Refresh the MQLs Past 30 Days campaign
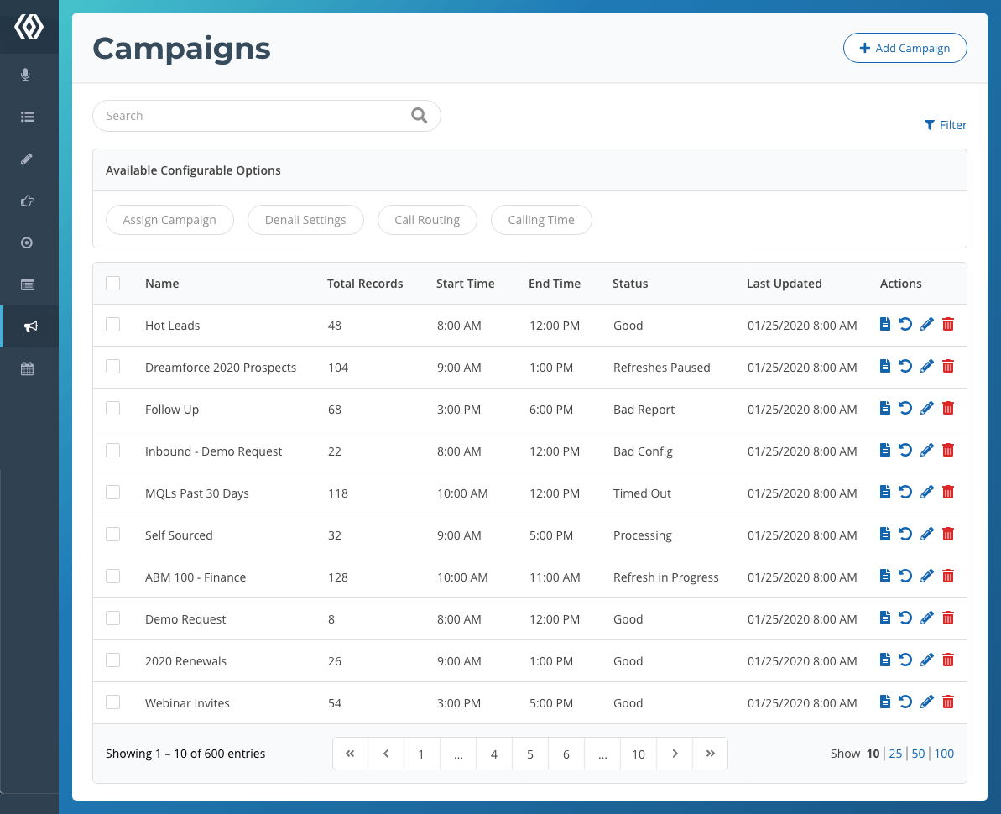 tap(905, 493)
